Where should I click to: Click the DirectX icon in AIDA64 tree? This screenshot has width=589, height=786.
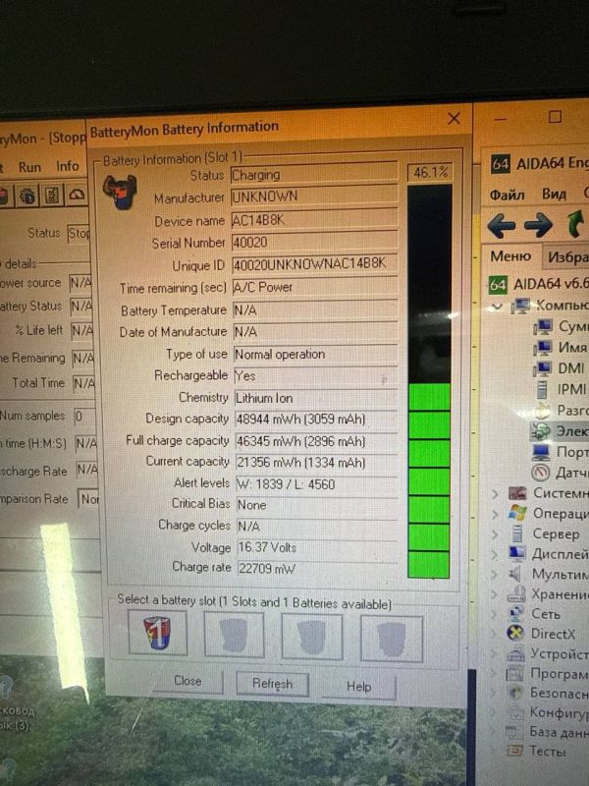click(x=515, y=634)
